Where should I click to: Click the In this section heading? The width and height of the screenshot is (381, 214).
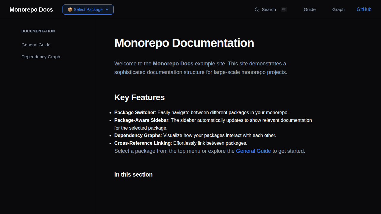click(133, 174)
